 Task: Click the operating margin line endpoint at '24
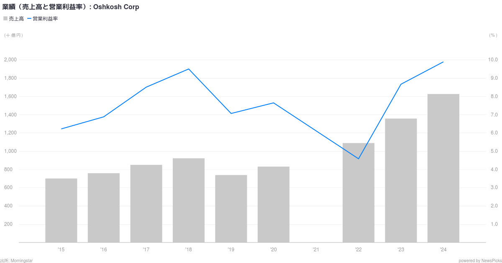443,62
